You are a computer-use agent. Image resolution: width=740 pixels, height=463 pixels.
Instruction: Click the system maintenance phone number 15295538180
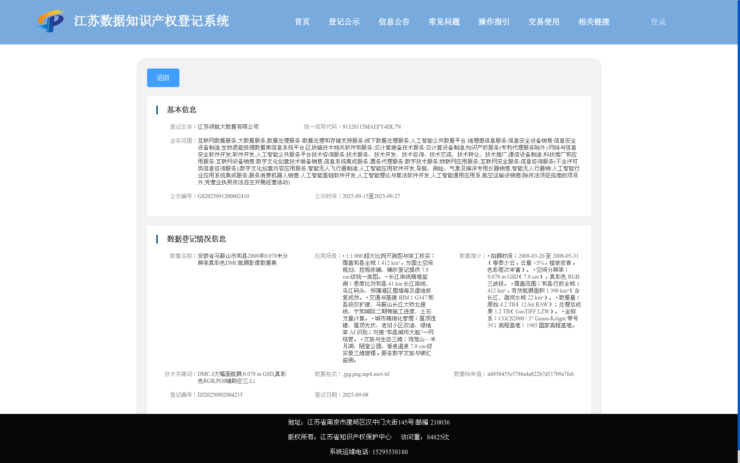point(390,451)
